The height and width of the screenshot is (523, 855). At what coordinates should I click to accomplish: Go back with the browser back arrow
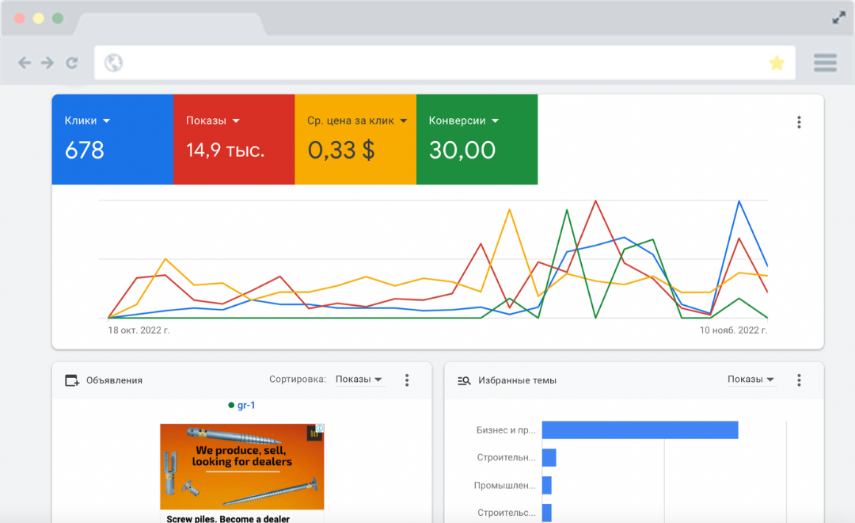[x=25, y=63]
